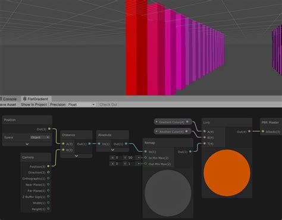Click the orange Lerp node preview sphere

[x=227, y=173]
